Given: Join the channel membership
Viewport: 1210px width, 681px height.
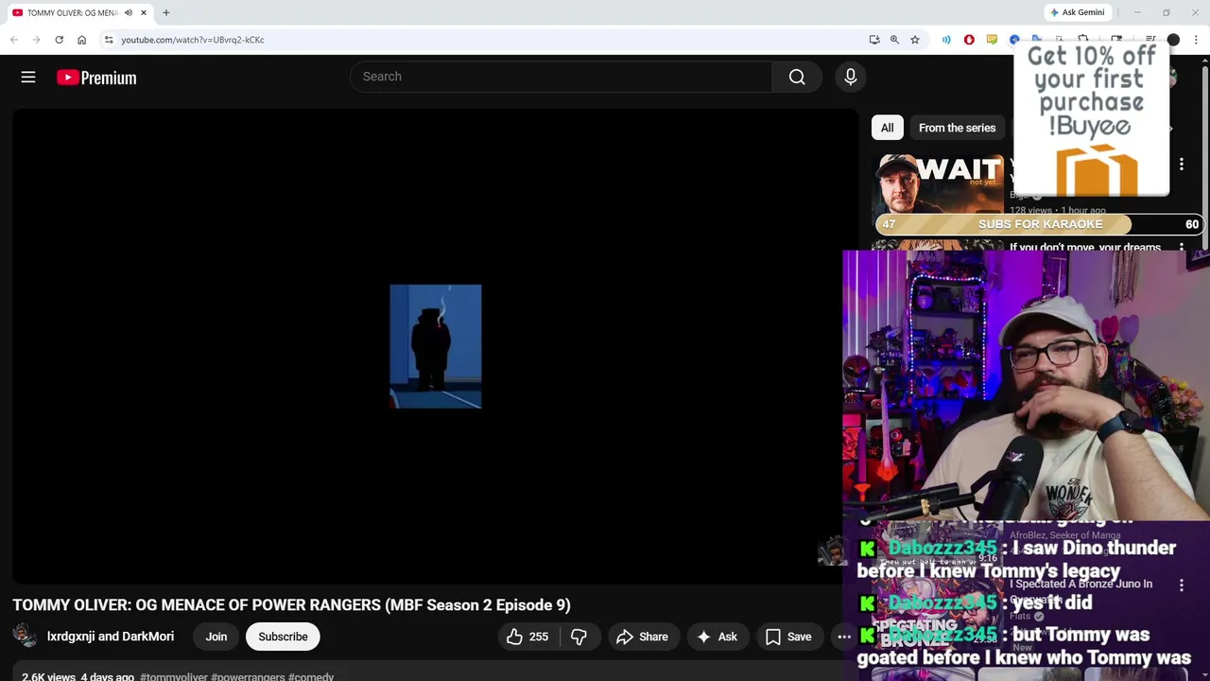Looking at the screenshot, I should tap(216, 637).
